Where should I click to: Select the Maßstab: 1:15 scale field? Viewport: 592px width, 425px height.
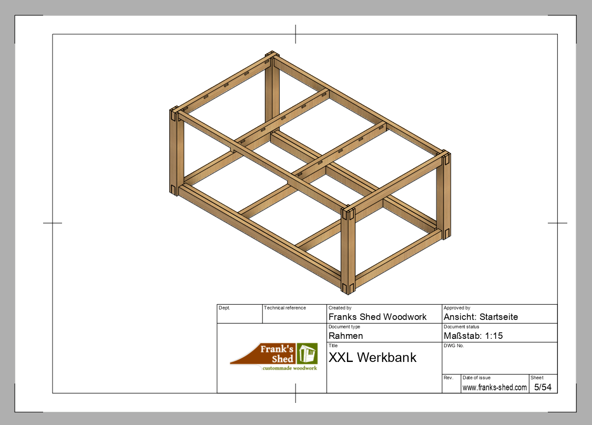tap(473, 336)
